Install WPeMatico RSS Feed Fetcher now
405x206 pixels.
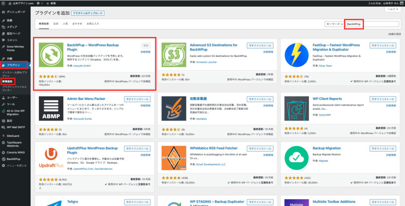pos(260,148)
